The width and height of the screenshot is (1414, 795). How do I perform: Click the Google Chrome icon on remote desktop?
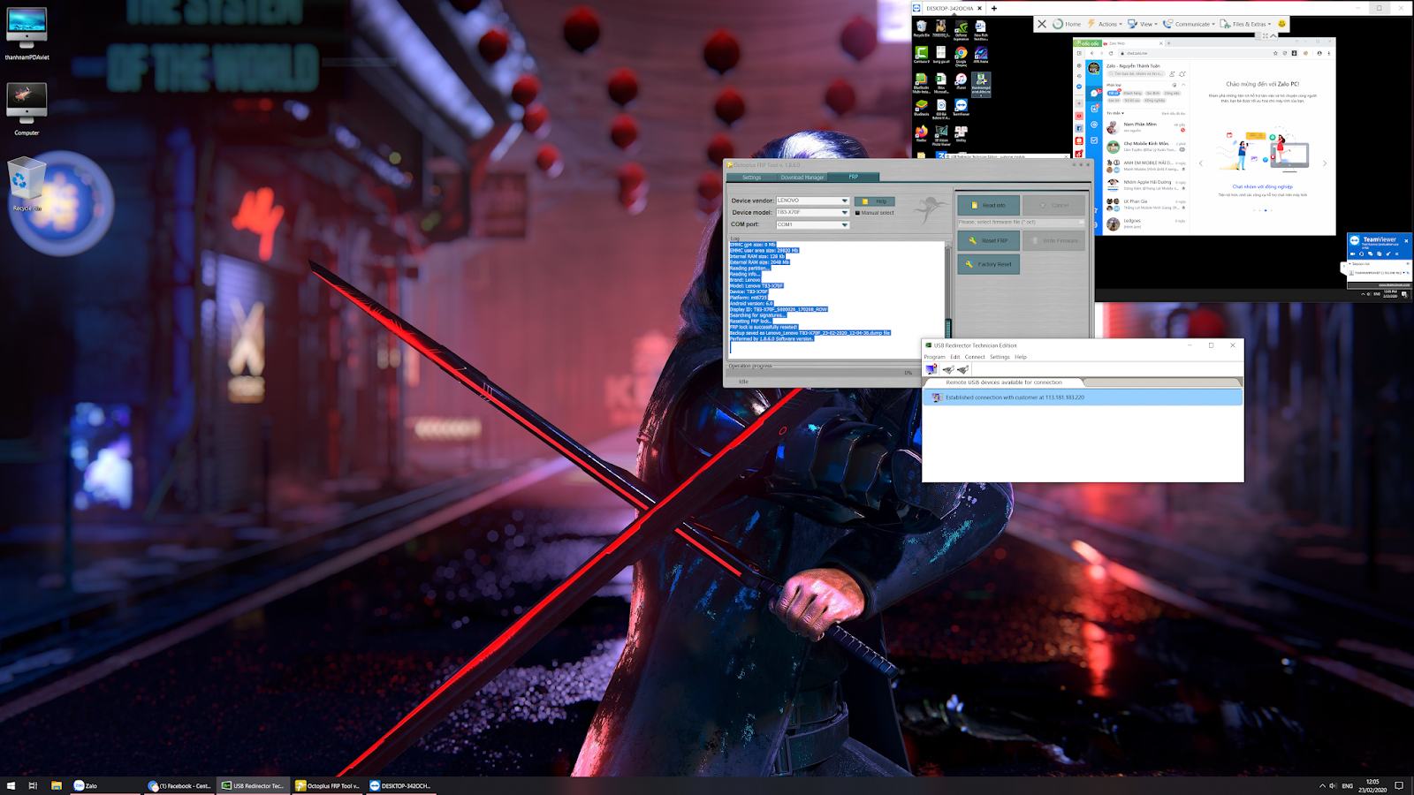click(961, 56)
